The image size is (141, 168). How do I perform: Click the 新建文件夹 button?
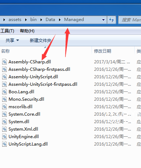pyautogui.click(x=40, y=41)
